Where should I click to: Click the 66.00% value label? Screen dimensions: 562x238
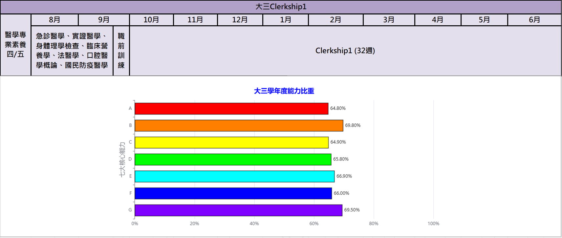(341, 193)
